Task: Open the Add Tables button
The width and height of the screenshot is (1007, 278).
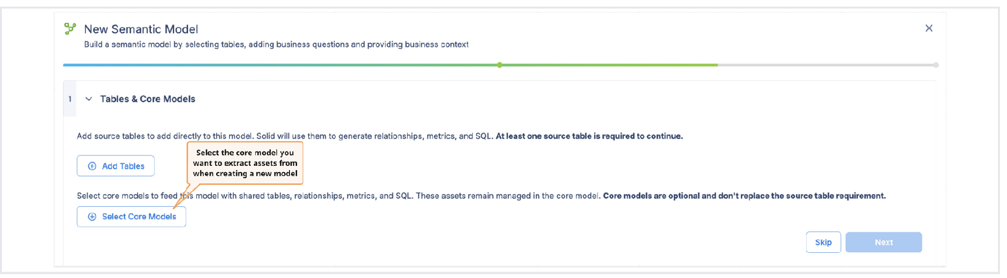Action: tap(116, 166)
